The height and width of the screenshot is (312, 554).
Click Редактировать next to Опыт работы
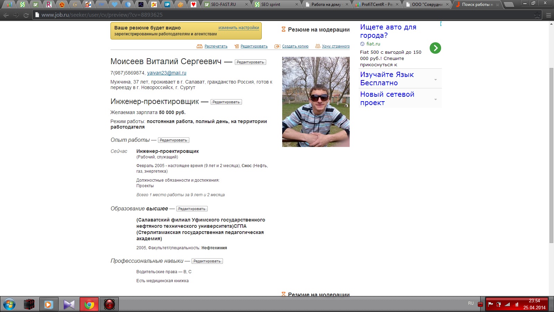tap(173, 140)
